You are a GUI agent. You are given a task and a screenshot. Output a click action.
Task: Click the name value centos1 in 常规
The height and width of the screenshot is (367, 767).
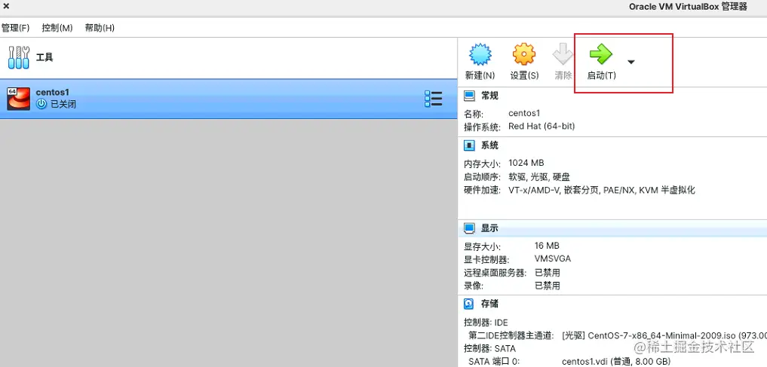[x=524, y=113]
